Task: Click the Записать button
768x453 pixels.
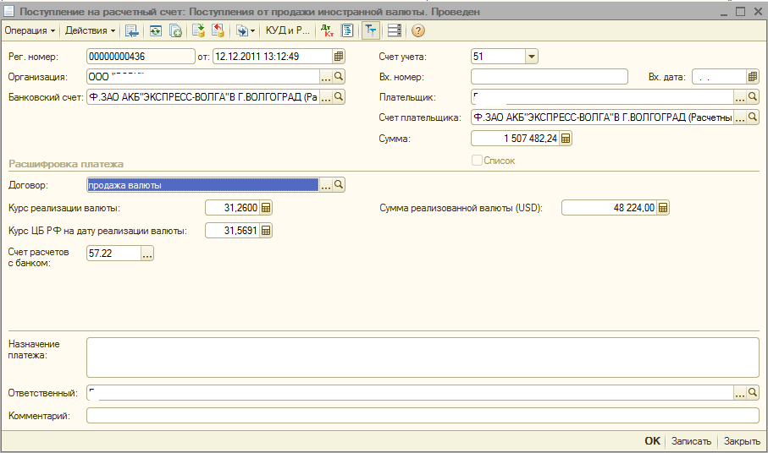Action: (x=690, y=441)
